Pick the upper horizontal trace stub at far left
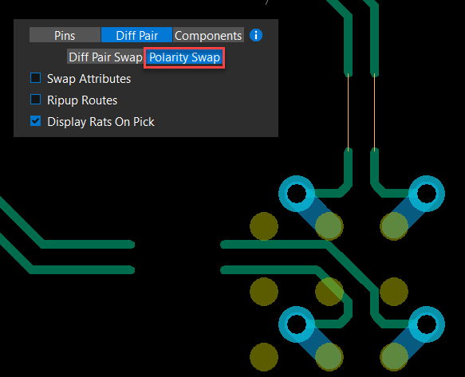The image size is (465, 377). (x=88, y=244)
